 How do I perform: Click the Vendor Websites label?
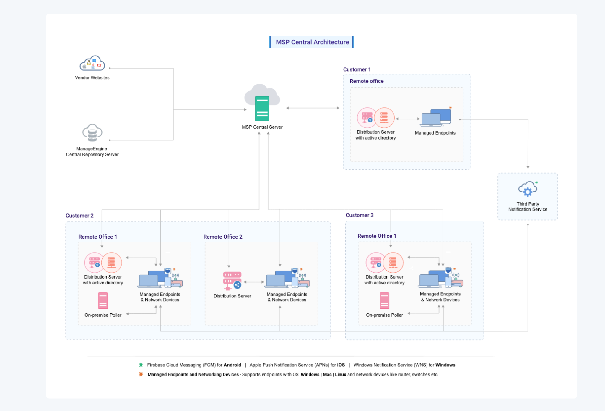pyautogui.click(x=92, y=78)
